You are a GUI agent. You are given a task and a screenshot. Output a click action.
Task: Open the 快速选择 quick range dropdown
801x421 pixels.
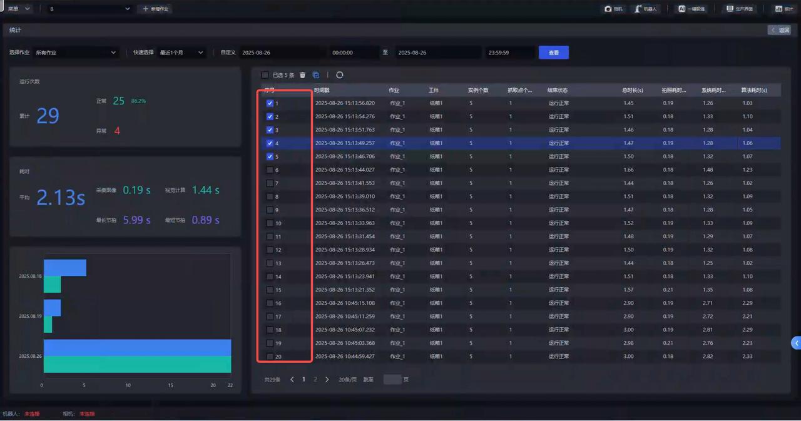[x=181, y=53]
